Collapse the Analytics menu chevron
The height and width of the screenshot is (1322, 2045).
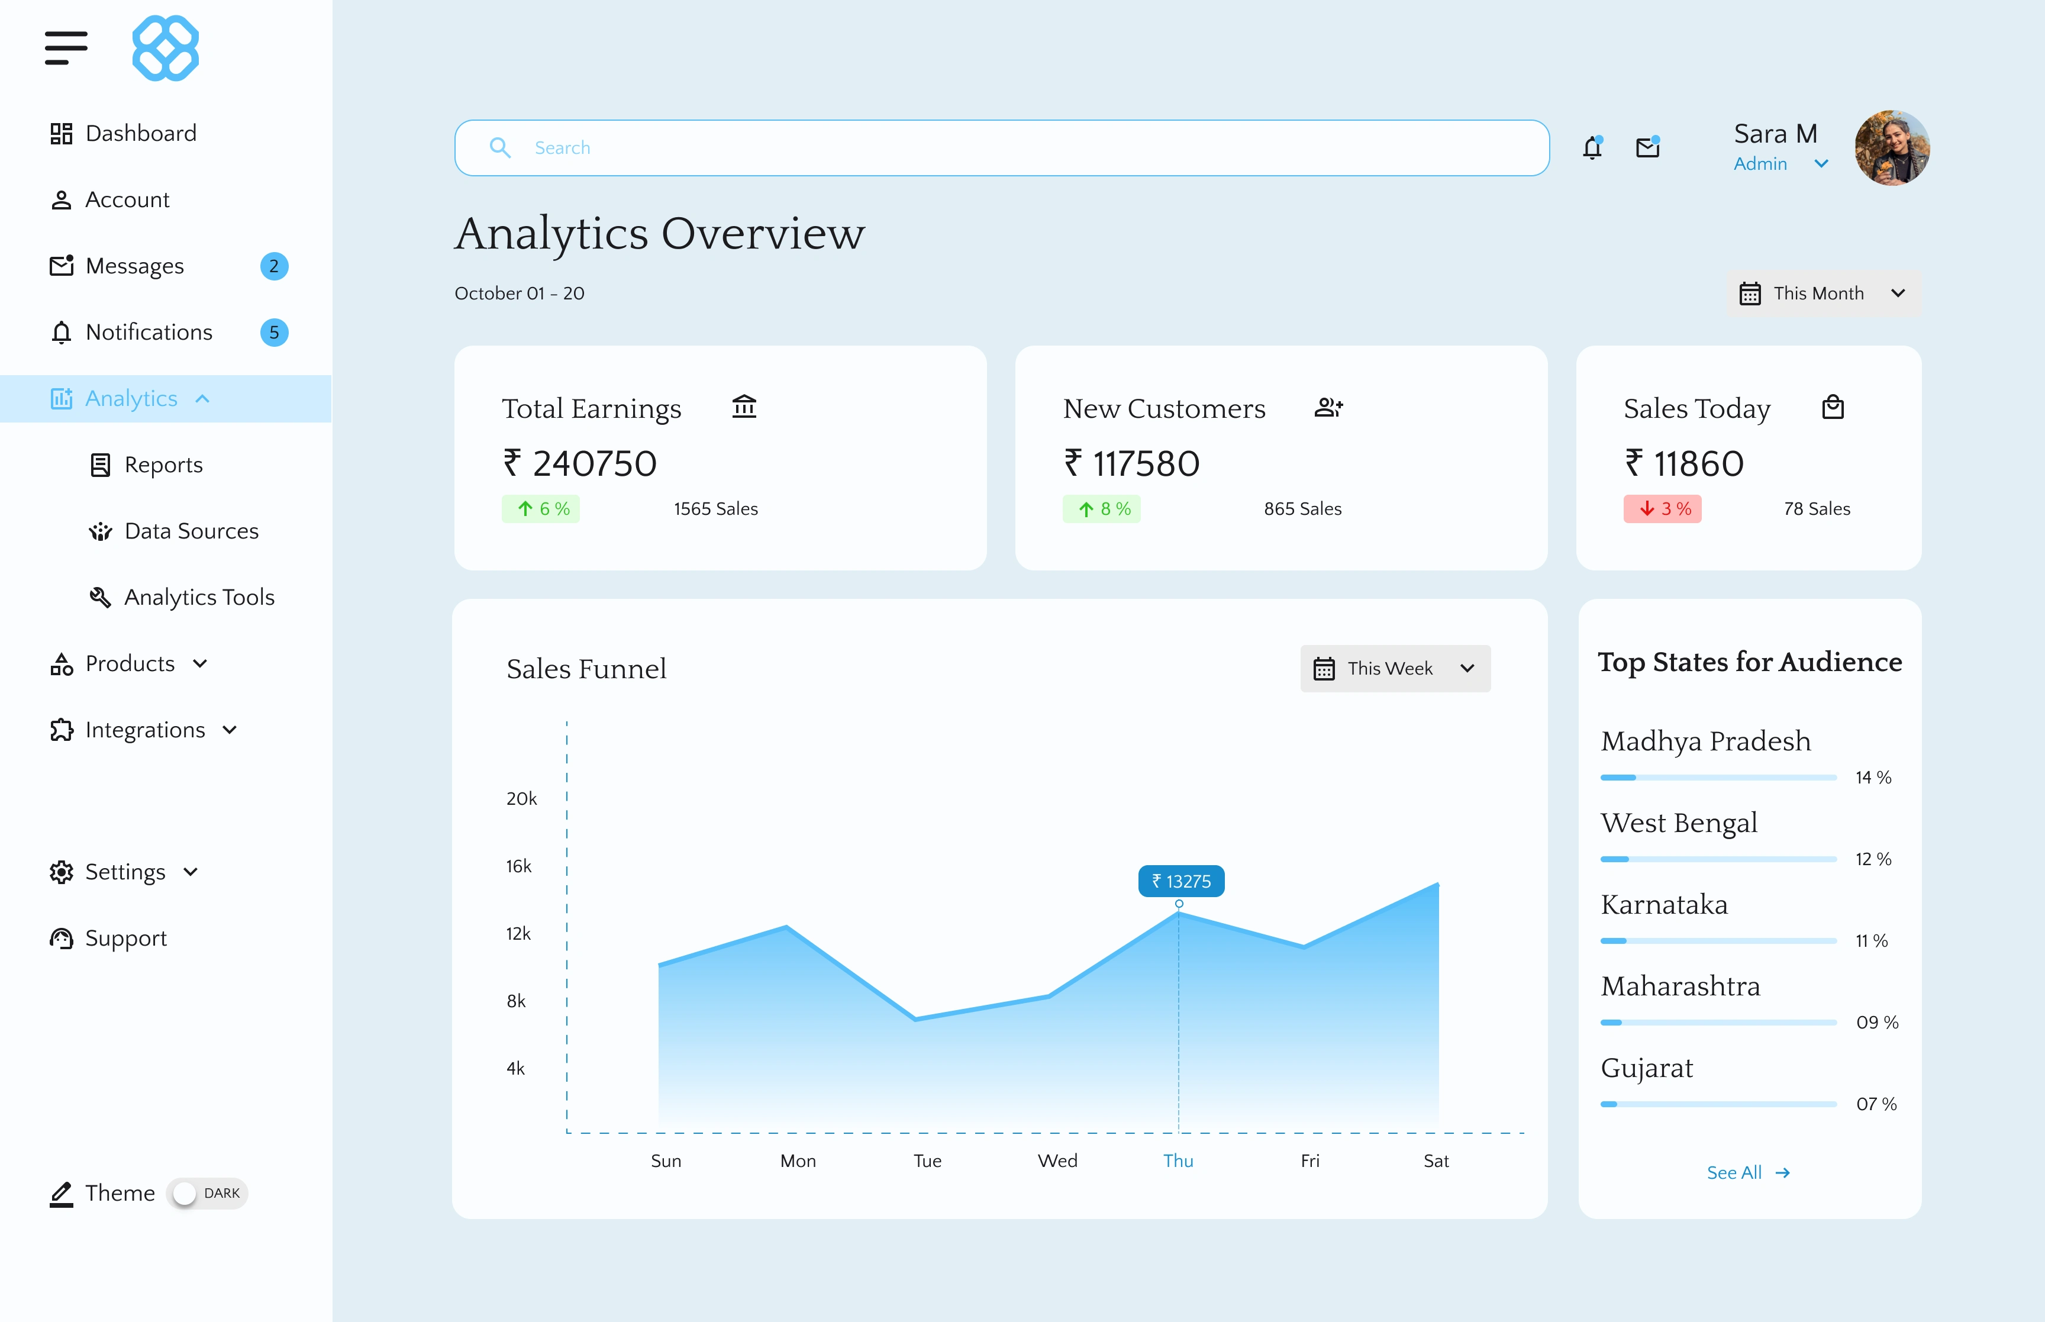tap(202, 398)
